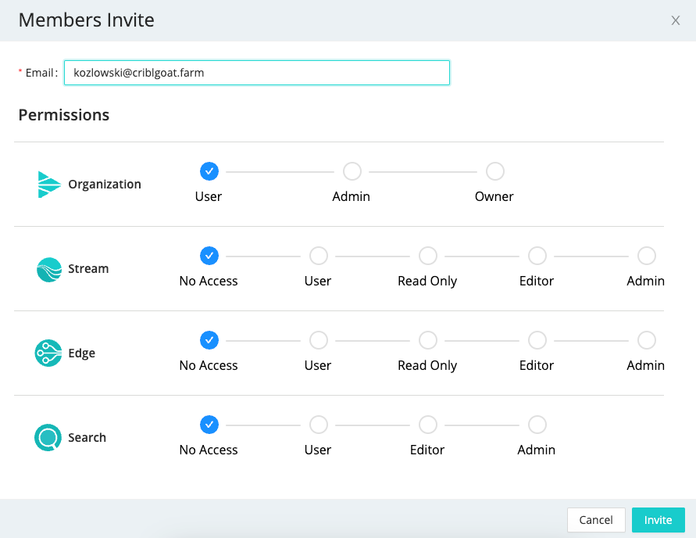Click the Organization product icon
Viewport: 696px width, 538px height.
pos(48,184)
